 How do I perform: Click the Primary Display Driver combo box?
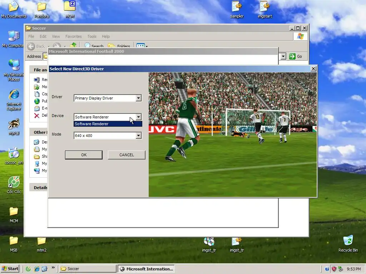point(108,98)
